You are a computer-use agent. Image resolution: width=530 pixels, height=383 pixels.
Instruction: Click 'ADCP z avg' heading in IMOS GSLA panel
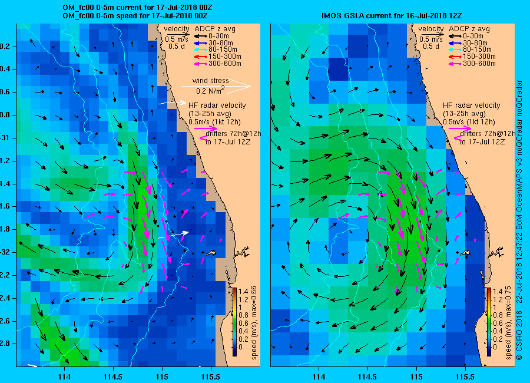[469, 29]
